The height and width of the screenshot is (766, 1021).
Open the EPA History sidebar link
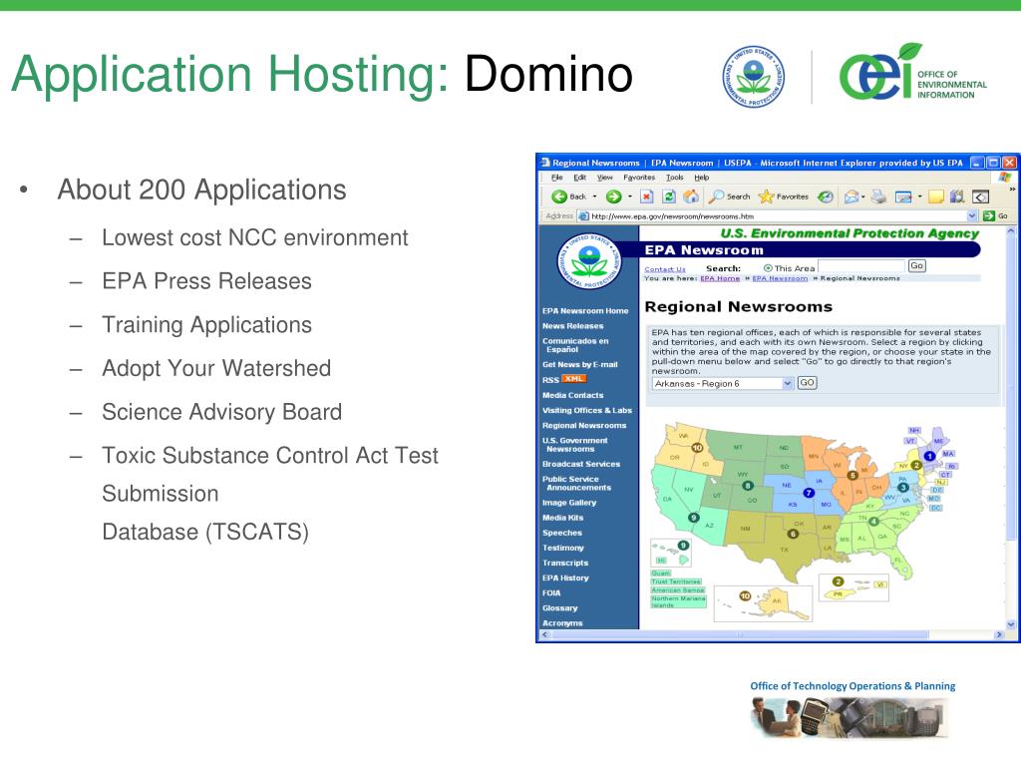(x=565, y=577)
